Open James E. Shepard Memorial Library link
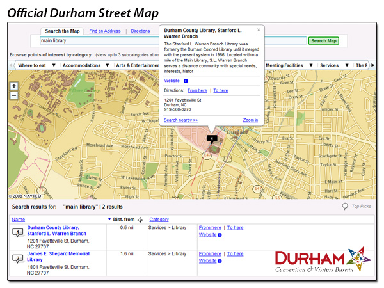Screen dimensions: 384x288 [58, 257]
